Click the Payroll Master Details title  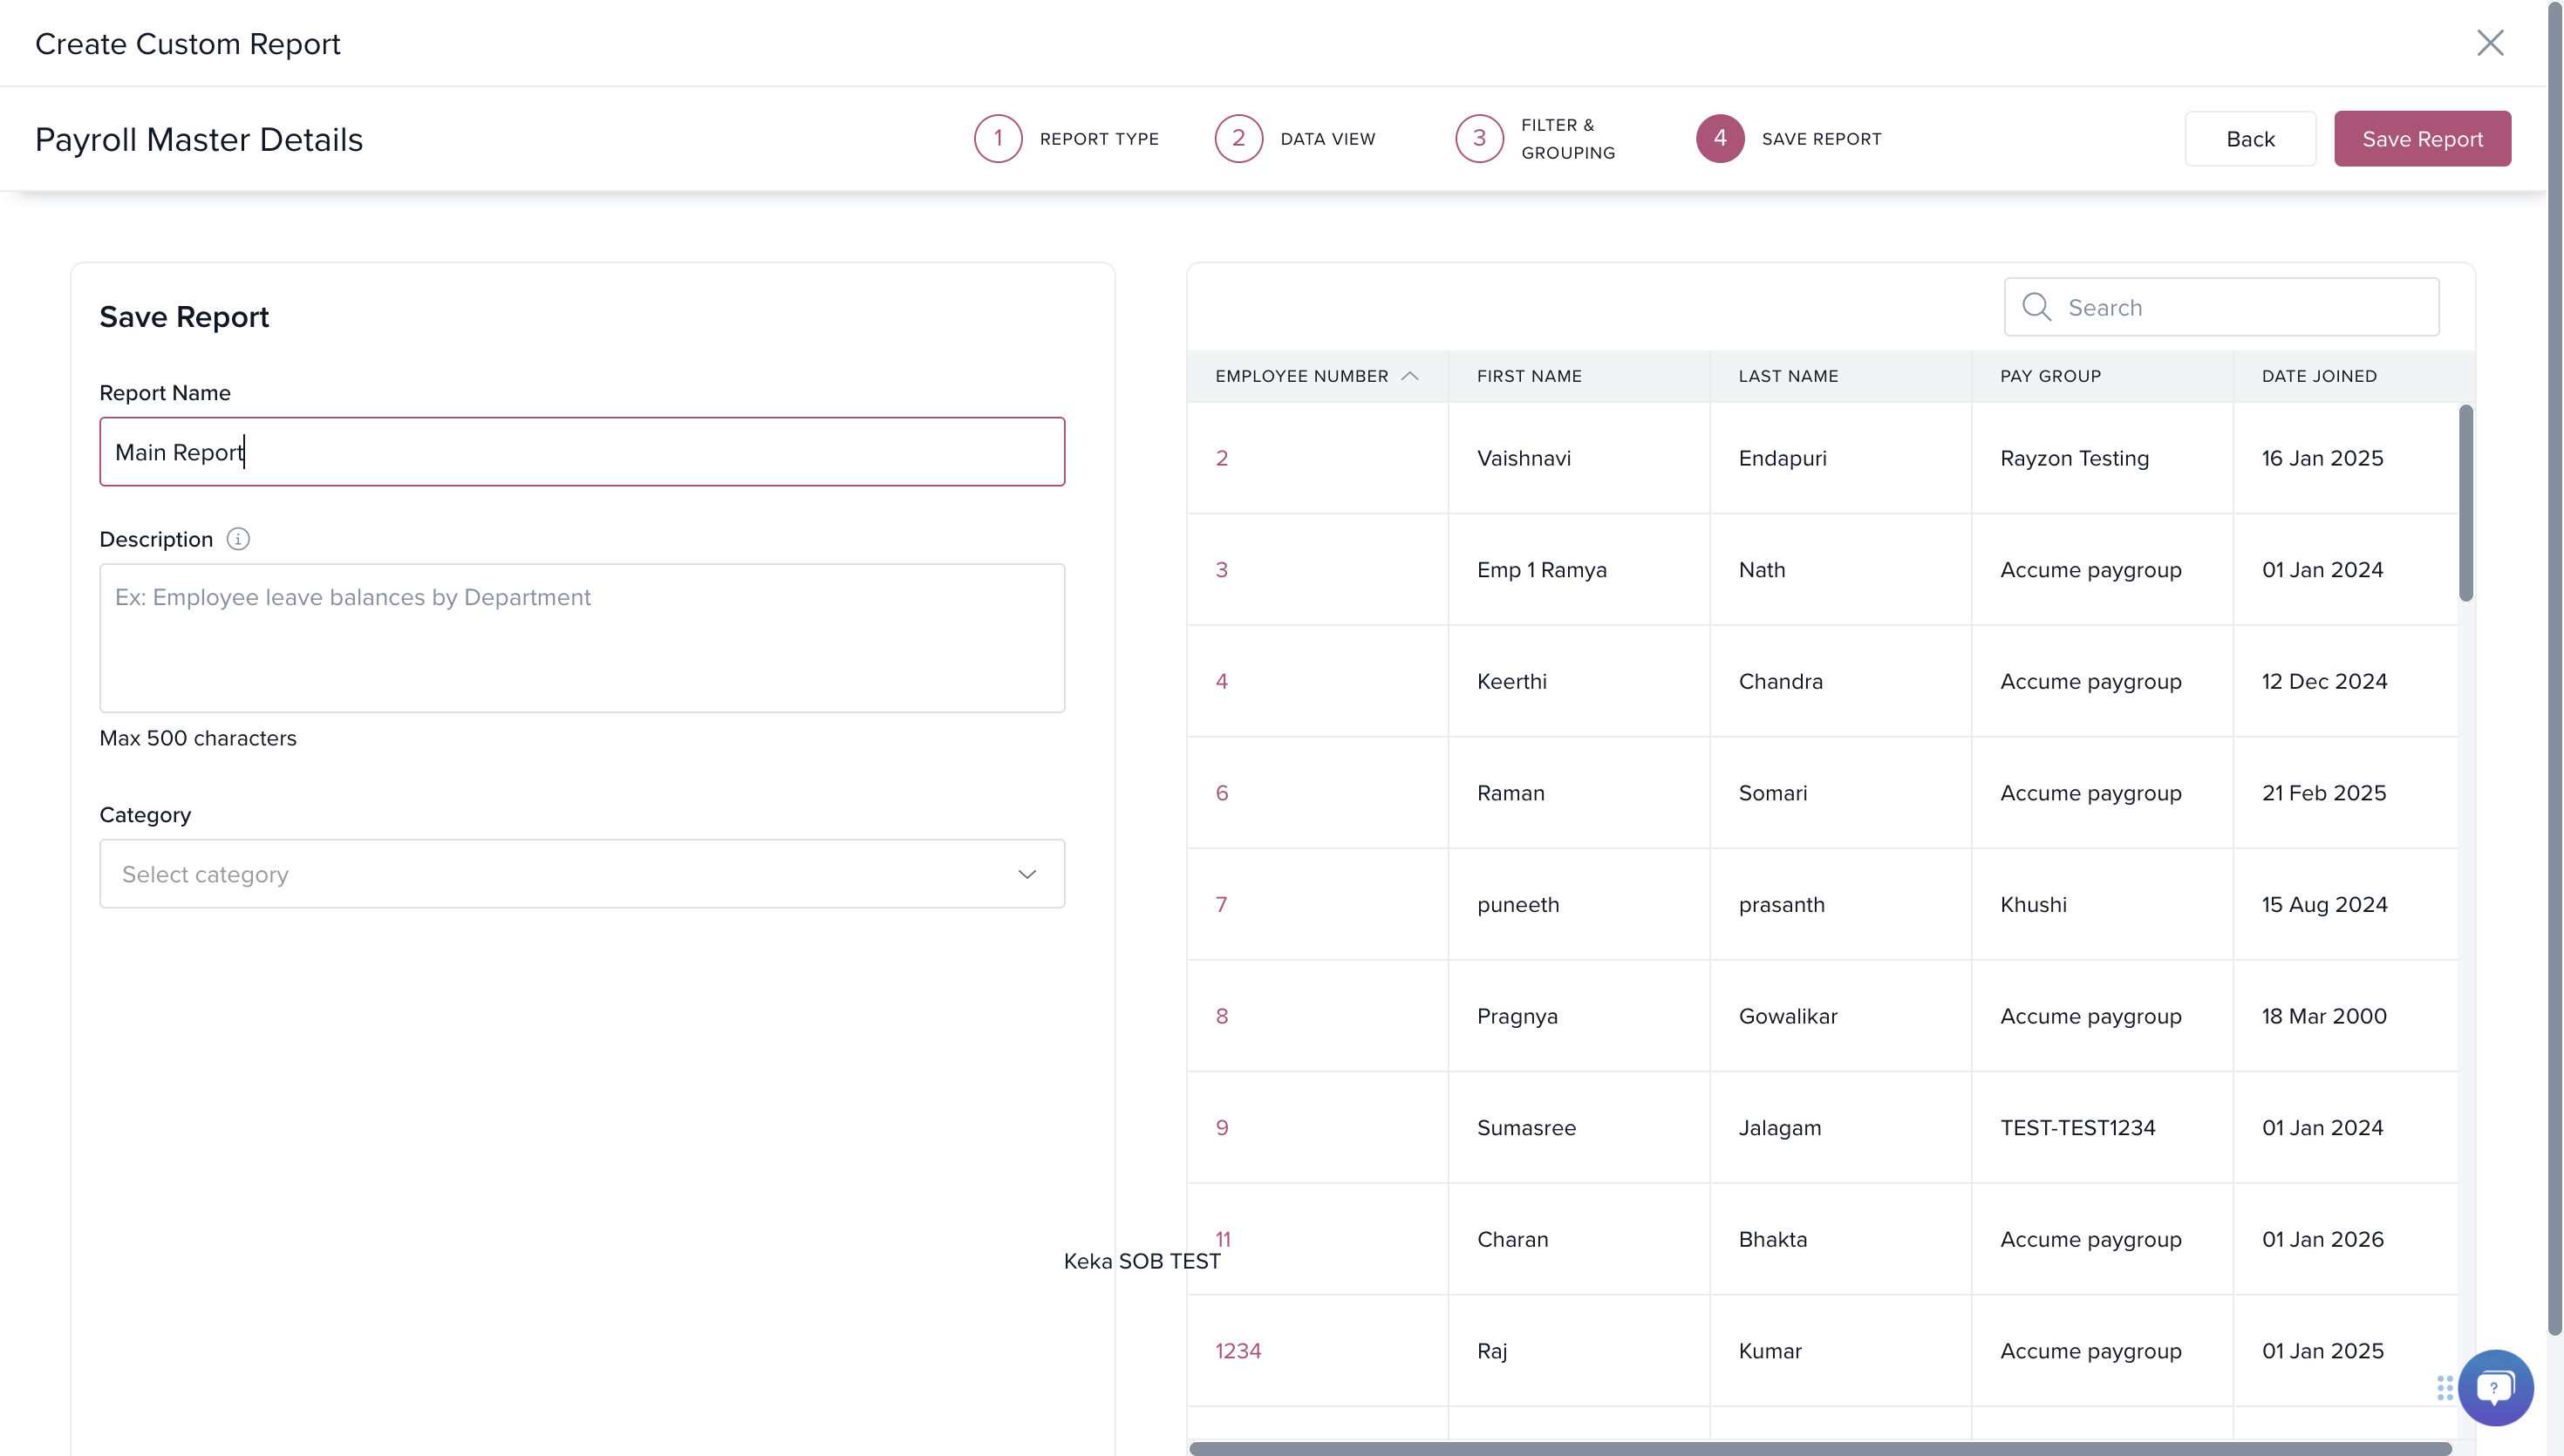click(x=199, y=140)
